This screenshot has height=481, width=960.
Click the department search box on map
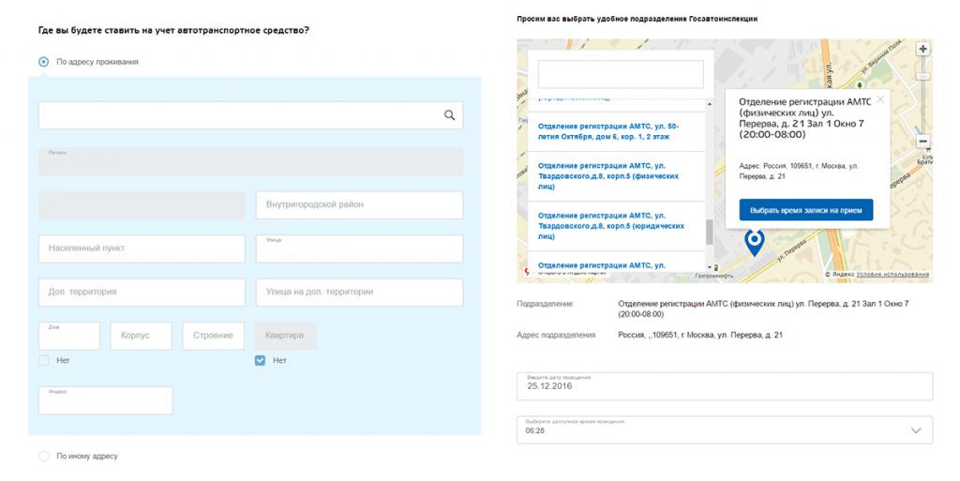[x=621, y=74]
